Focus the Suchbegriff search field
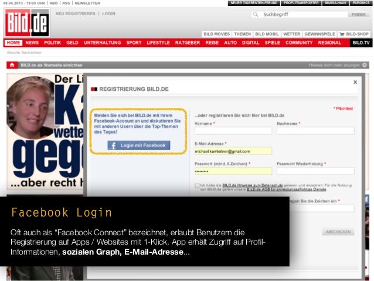 (x=304, y=14)
